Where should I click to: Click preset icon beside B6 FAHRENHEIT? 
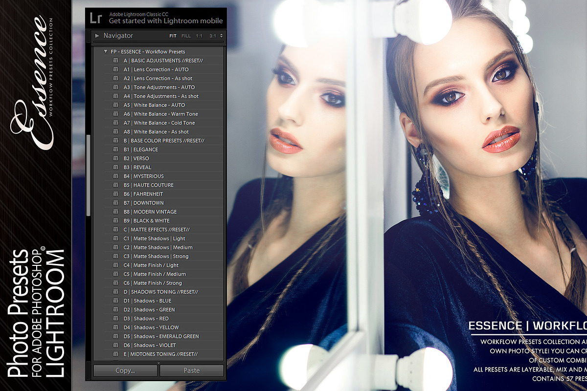click(116, 194)
